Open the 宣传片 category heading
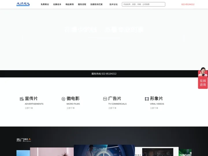208x156 pixels. pyautogui.click(x=31, y=99)
